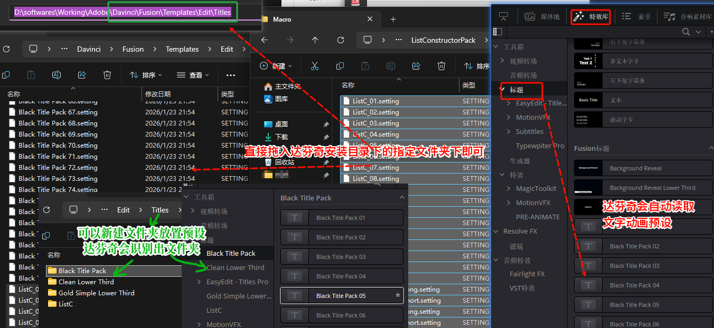The height and width of the screenshot is (328, 714).
Task: Open search options chevron beside magnifier
Action: point(698,32)
